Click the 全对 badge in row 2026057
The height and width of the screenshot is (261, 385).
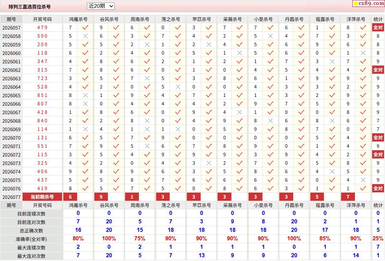[378, 28]
